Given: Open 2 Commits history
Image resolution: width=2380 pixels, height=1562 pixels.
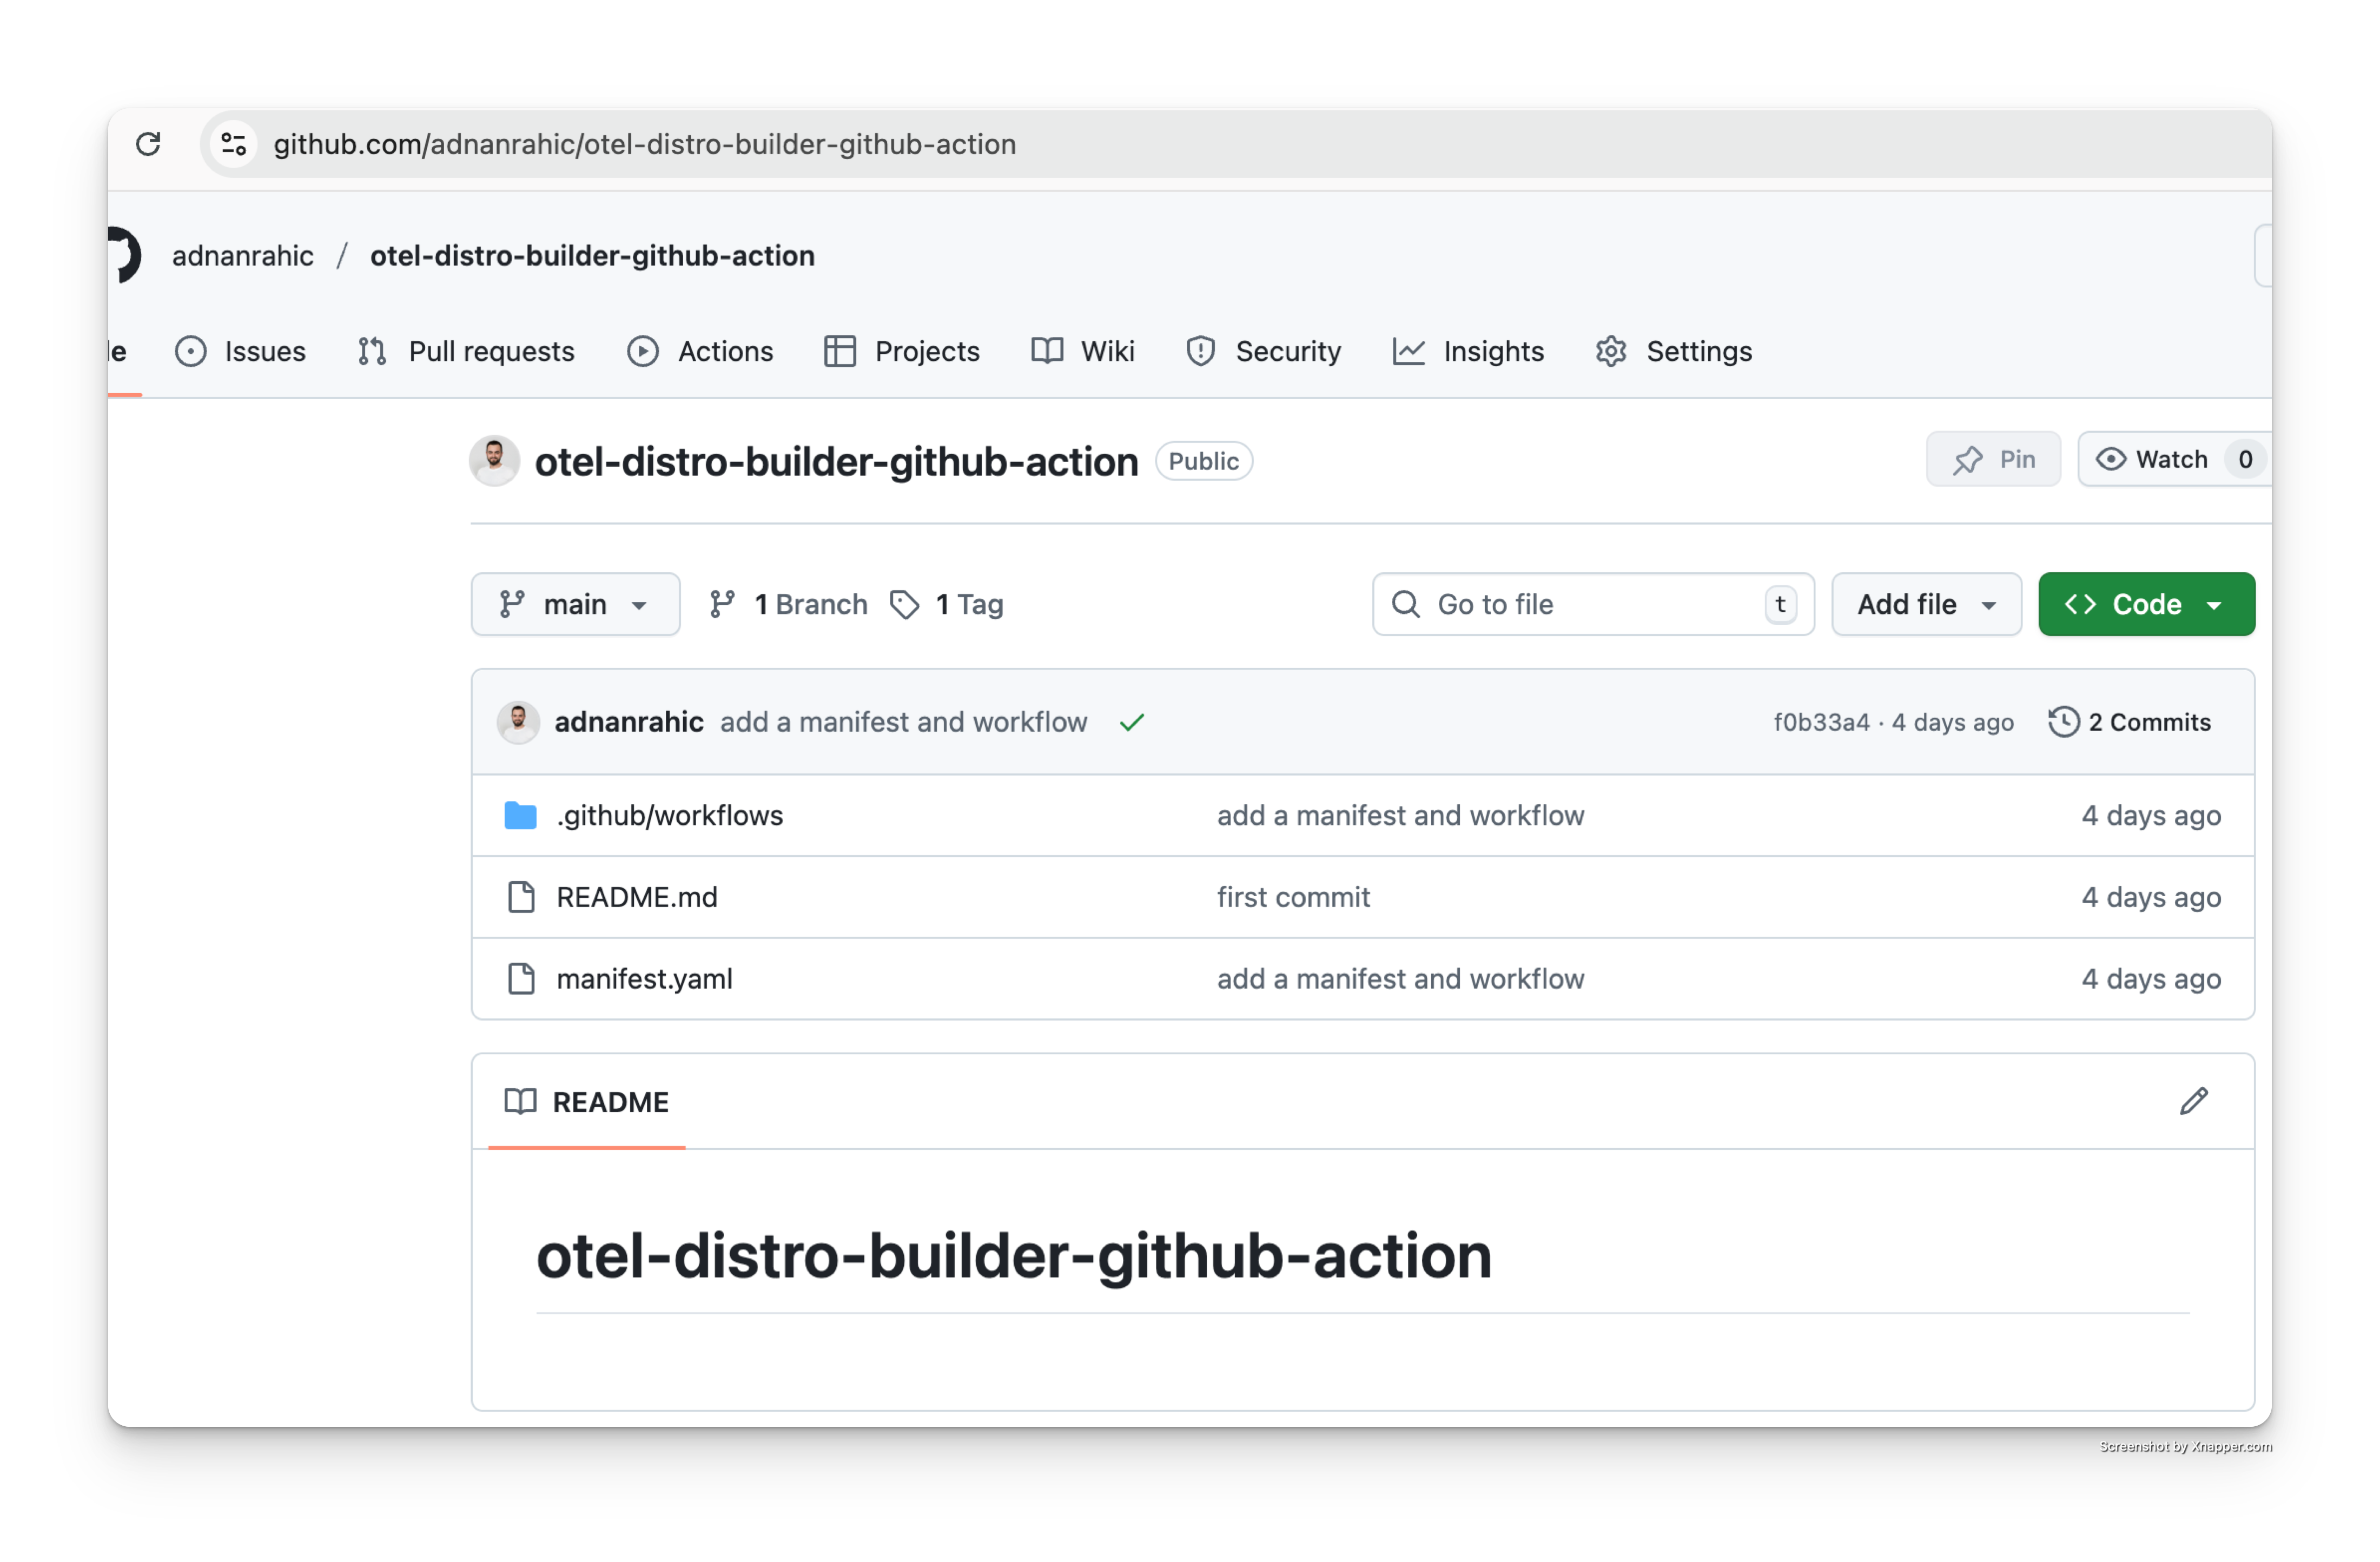Looking at the screenshot, I should 2129,722.
